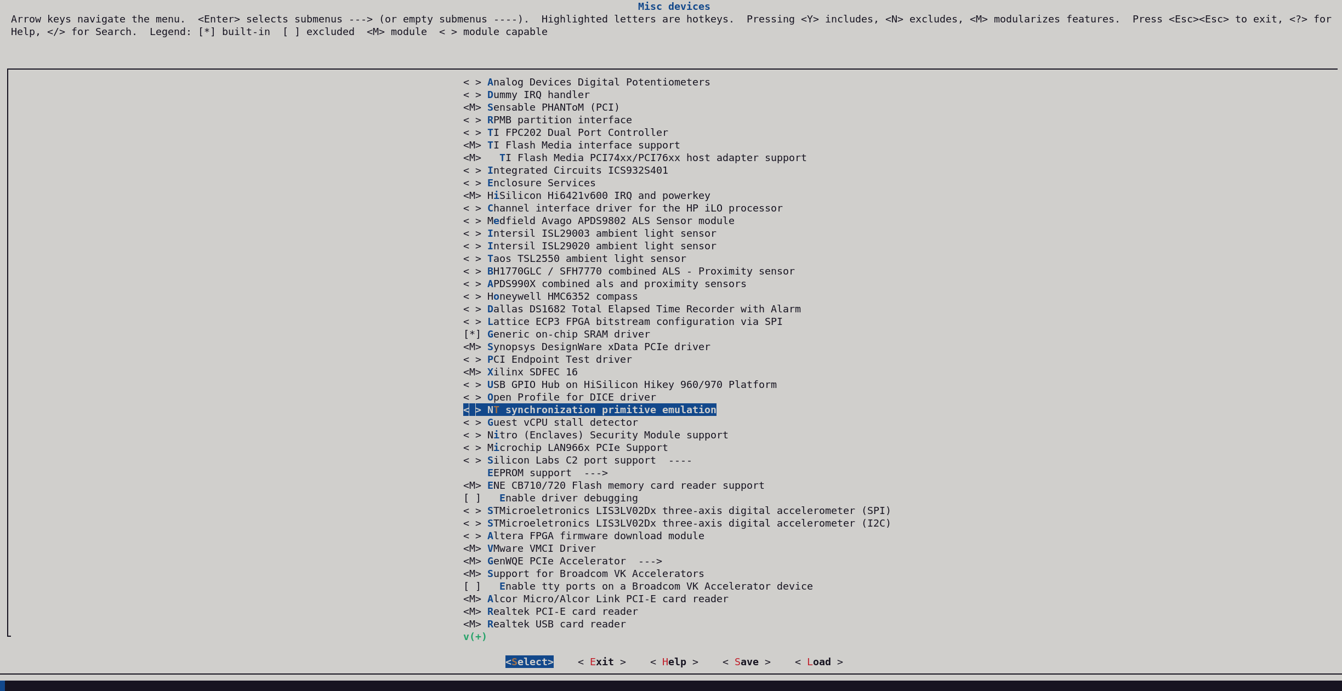
Task: Select HiSilicon Hi6421v600 IRQ and powerkey
Action: 587,196
